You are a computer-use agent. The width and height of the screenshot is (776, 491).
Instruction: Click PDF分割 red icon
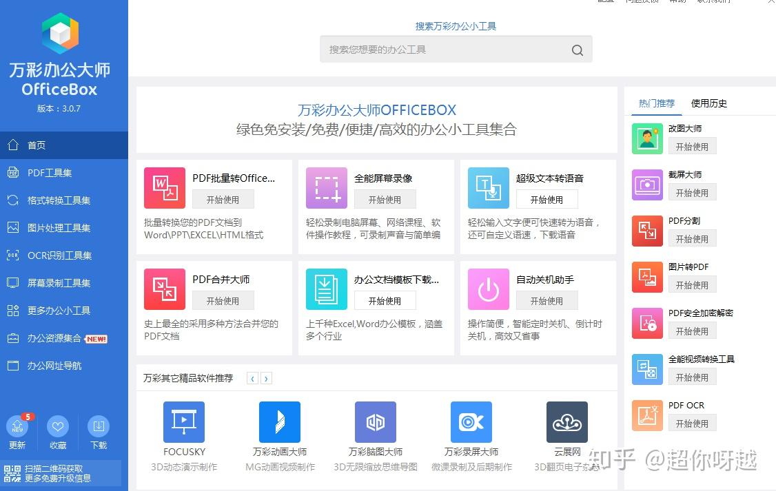tap(647, 231)
